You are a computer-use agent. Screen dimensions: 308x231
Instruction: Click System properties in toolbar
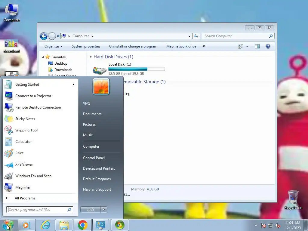click(86, 46)
